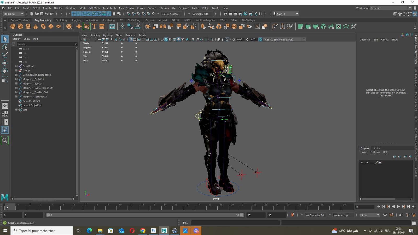Open Google Chrome from the taskbar
Viewport: 418px width, 235px height.
[x=143, y=231]
